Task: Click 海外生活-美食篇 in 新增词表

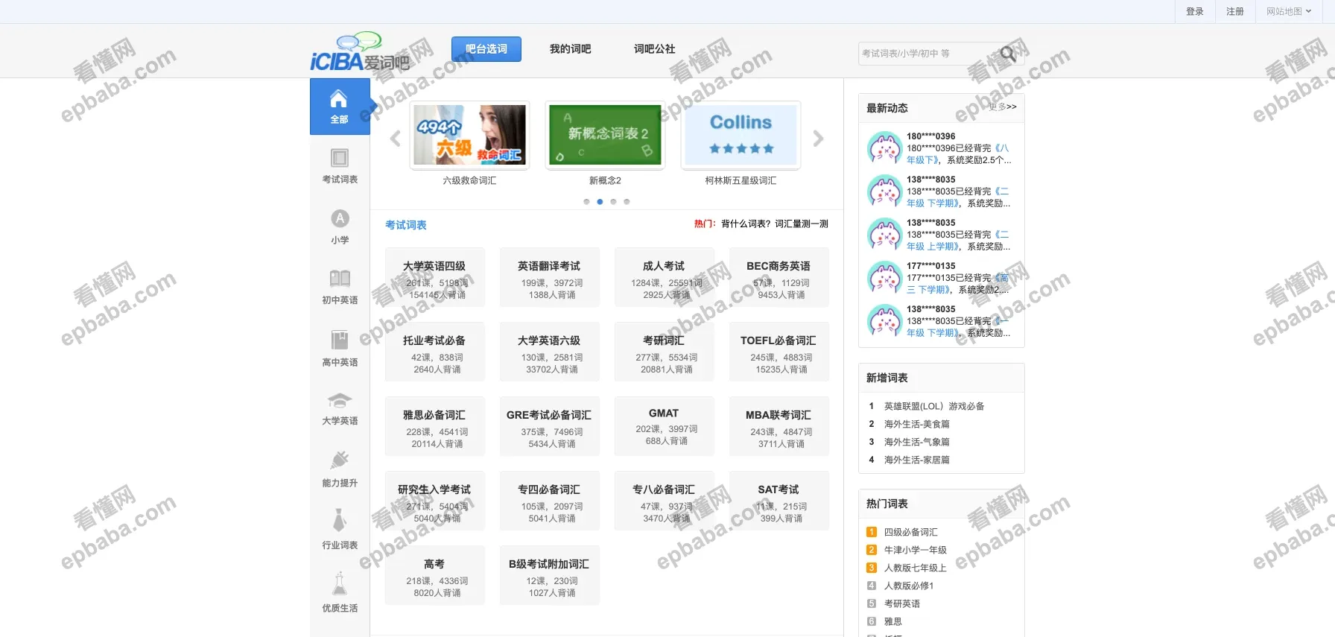Action: [917, 425]
